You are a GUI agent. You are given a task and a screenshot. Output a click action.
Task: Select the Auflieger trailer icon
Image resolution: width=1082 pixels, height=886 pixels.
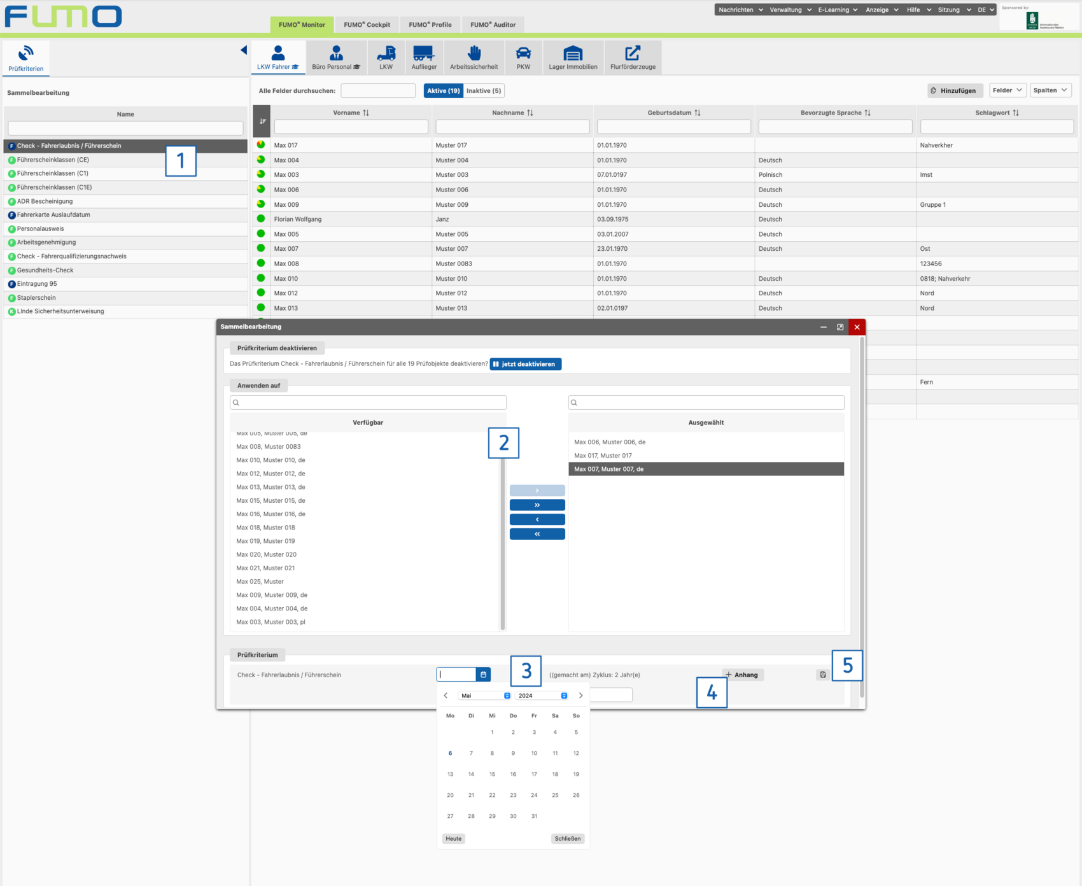pos(424,54)
